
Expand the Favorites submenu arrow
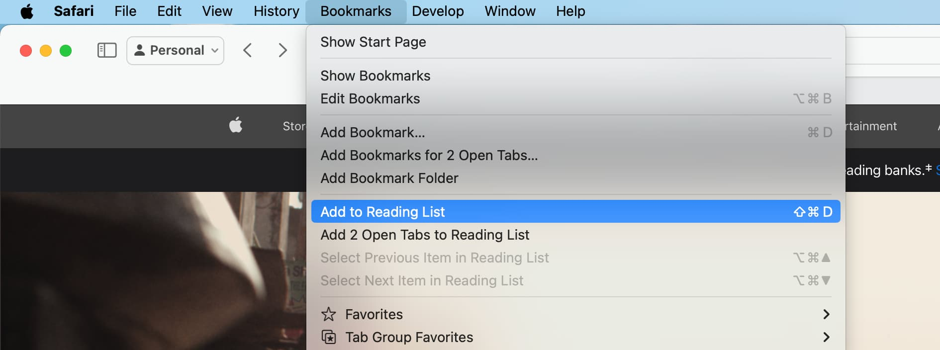coord(826,314)
